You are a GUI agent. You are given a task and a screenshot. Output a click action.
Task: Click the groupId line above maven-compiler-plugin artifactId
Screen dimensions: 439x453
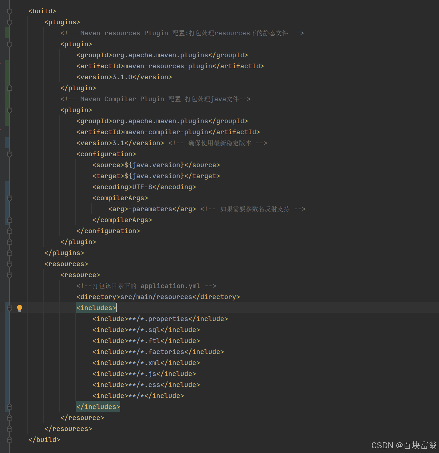pos(162,121)
